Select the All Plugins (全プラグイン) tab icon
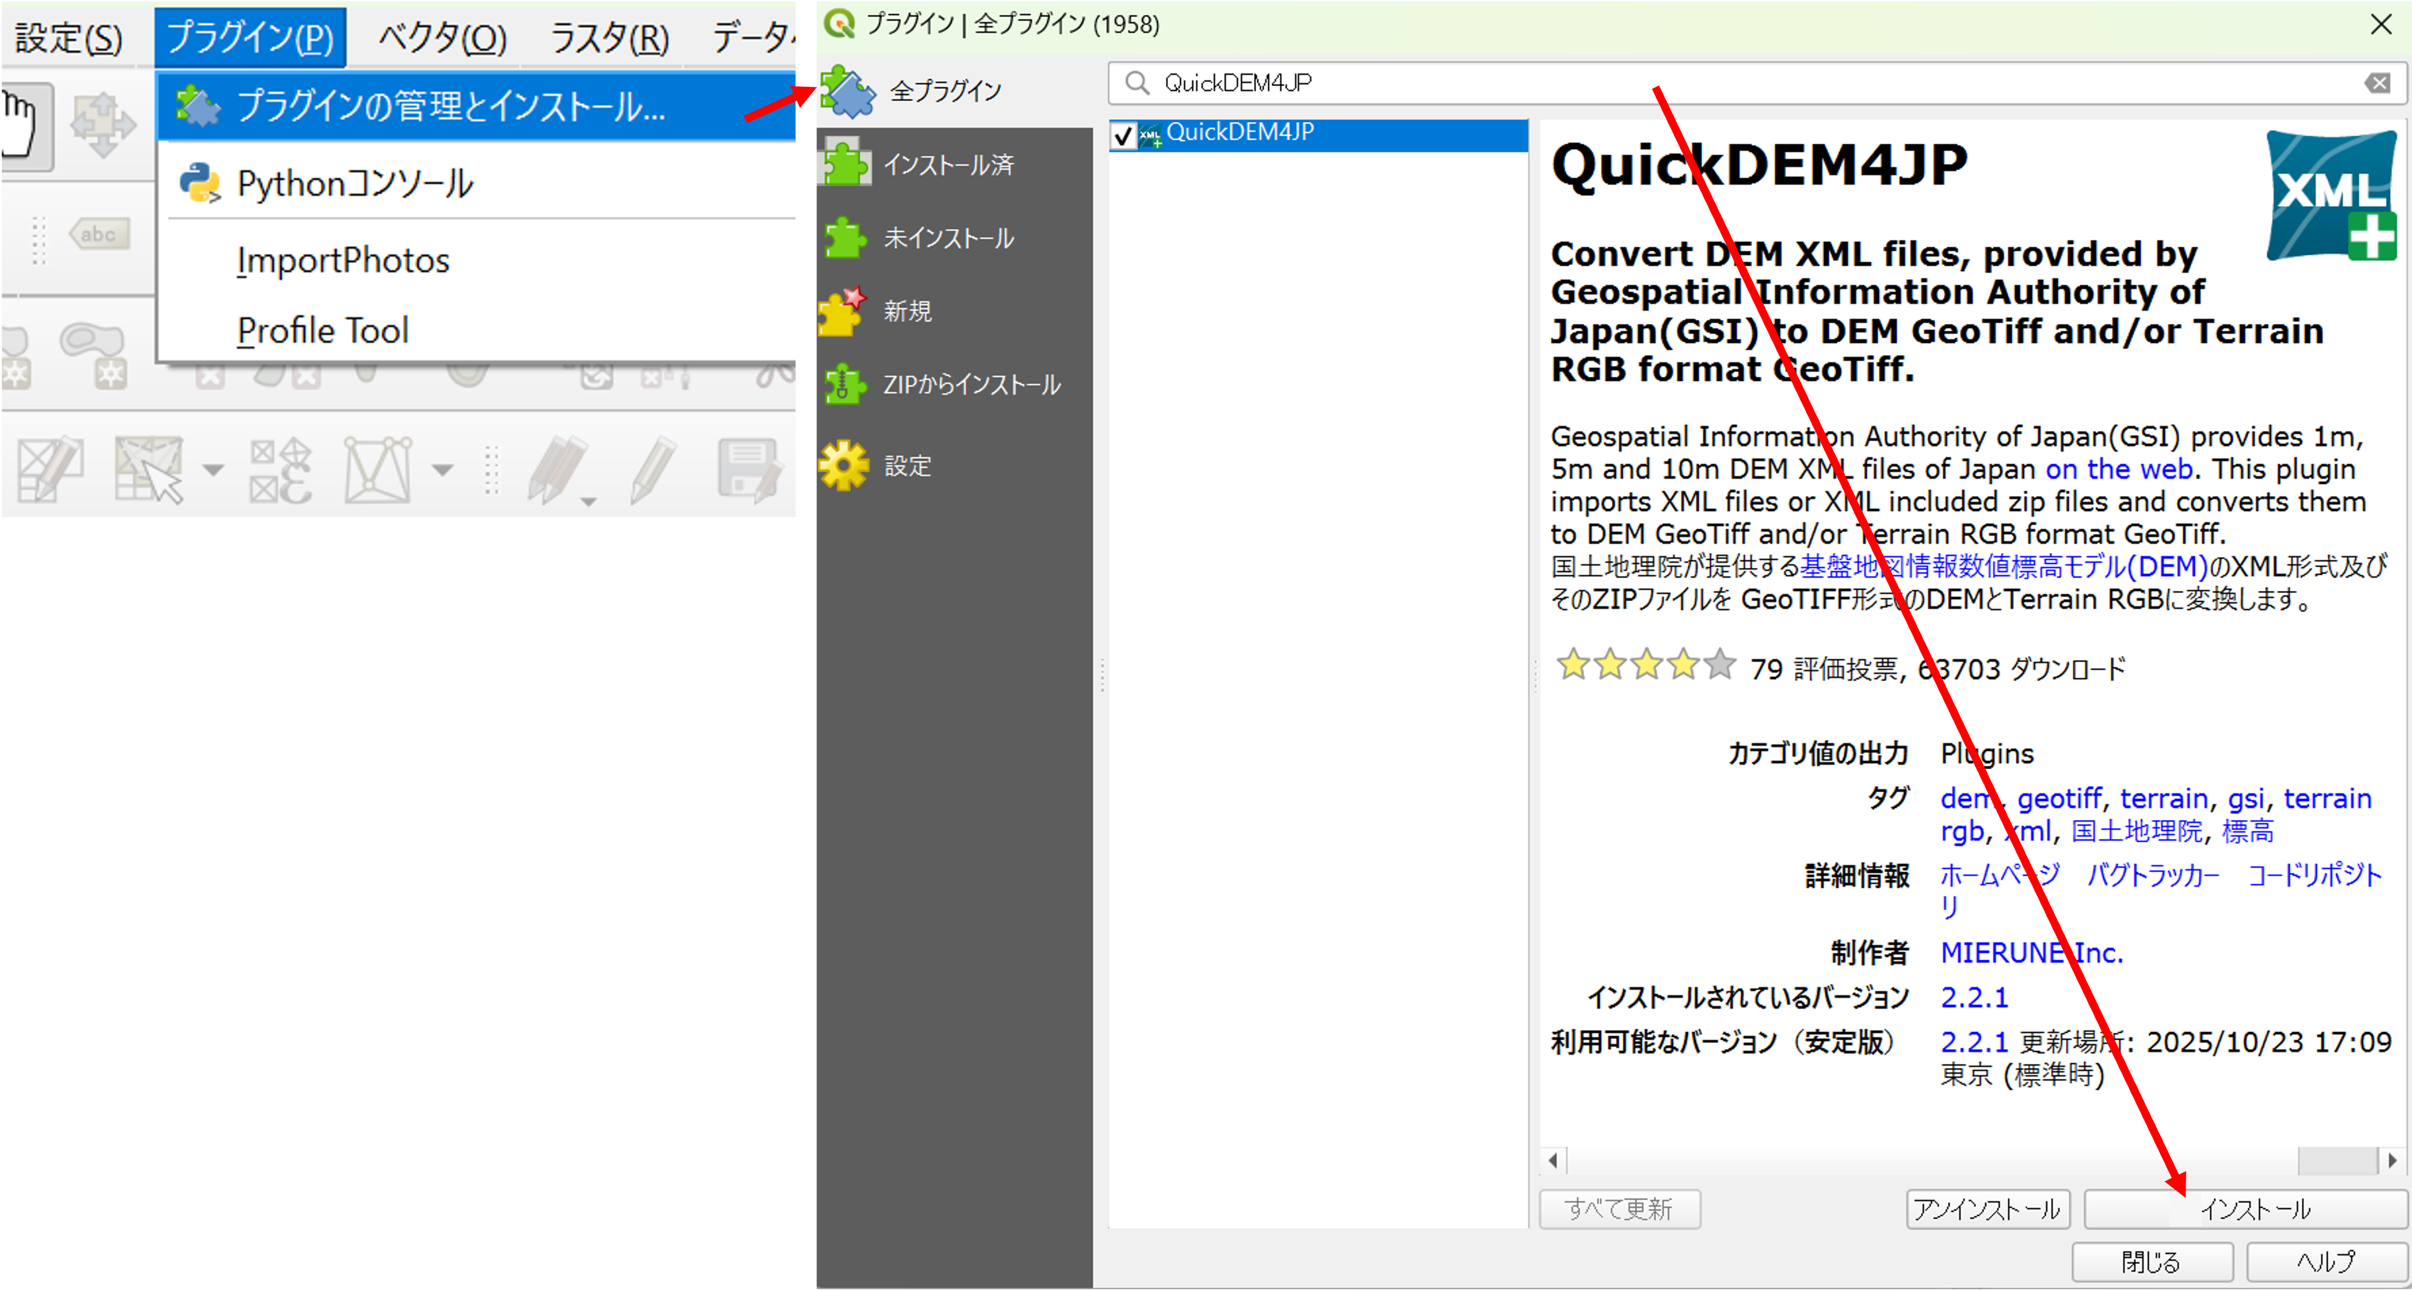This screenshot has width=2412, height=1291. (848, 92)
